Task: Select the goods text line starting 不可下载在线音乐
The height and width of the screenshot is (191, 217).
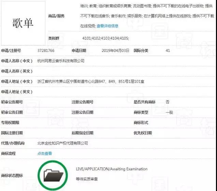Action: (147, 16)
